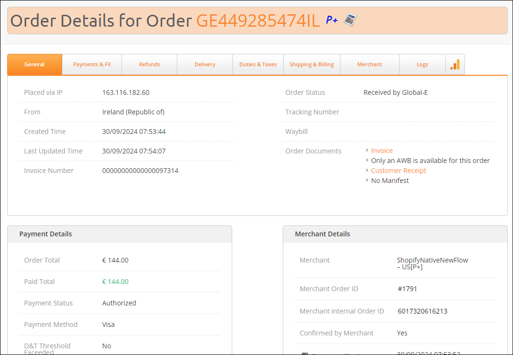View the Logs tab
The height and width of the screenshot is (355, 513).
coord(422,64)
